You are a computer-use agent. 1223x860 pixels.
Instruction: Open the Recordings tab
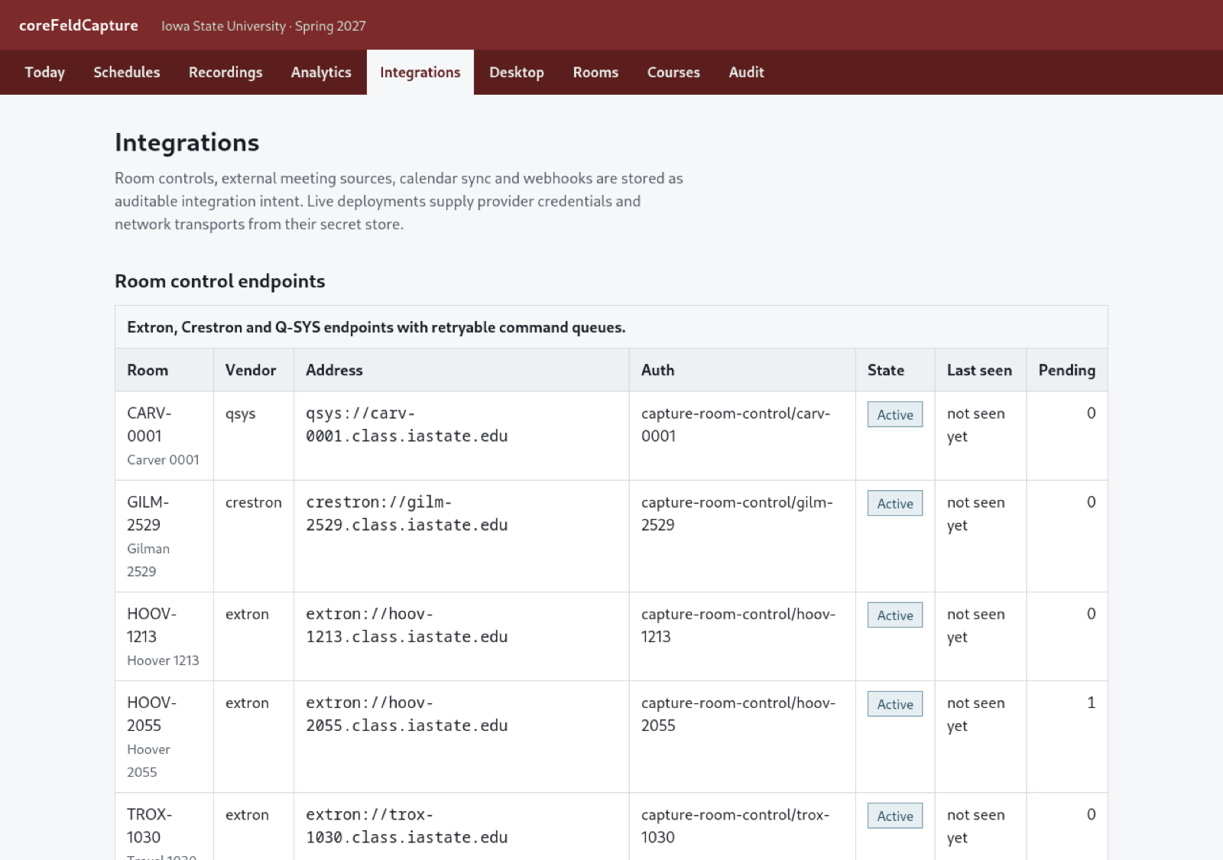click(225, 72)
